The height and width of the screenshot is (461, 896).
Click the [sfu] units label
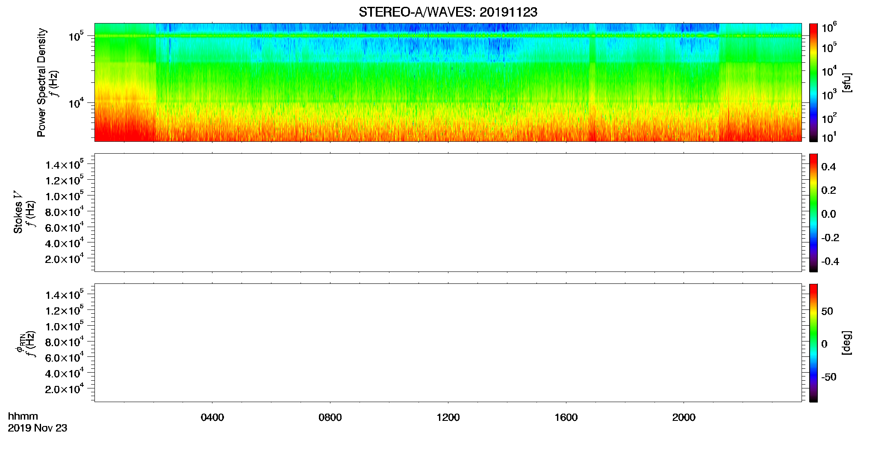pyautogui.click(x=846, y=82)
